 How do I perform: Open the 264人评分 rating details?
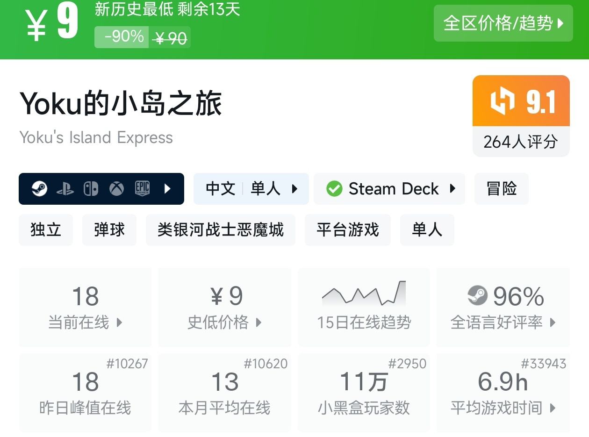(521, 142)
